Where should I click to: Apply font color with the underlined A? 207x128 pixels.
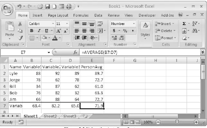click(x=55, y=38)
